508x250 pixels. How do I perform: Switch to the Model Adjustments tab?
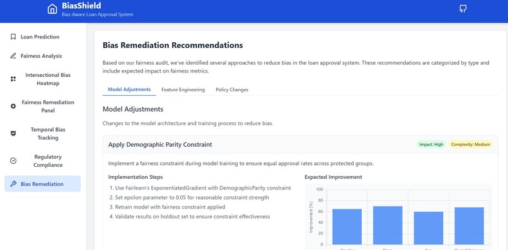[x=129, y=89]
